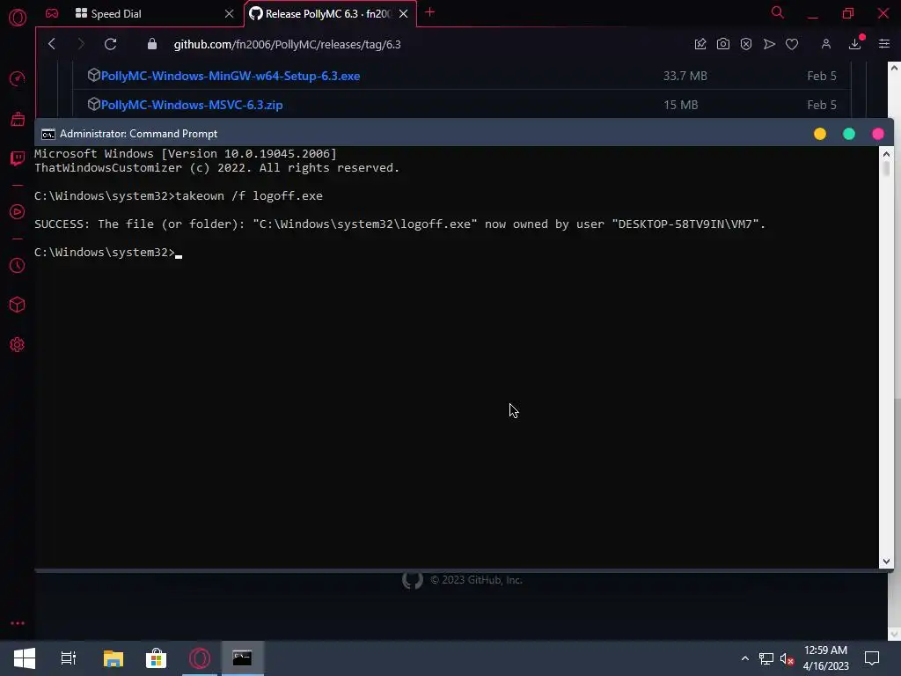Screen dimensions: 901x676
Task: Switch to Opera GX taskbar button
Action: point(200,658)
